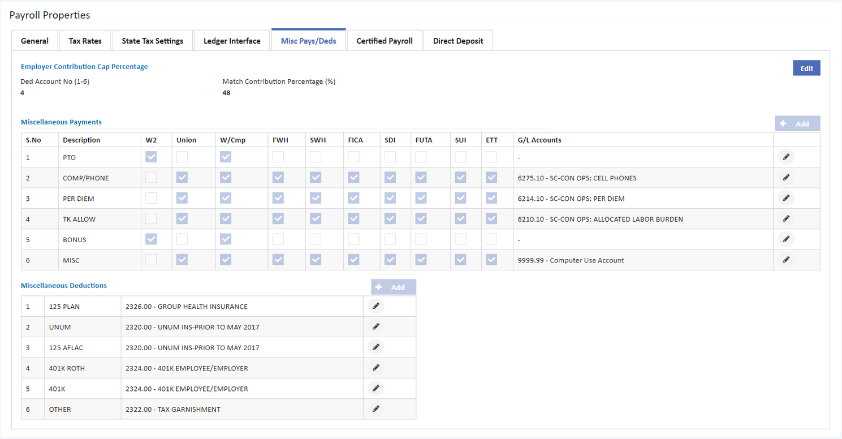Toggle FICA checkbox for MISC row

click(353, 260)
